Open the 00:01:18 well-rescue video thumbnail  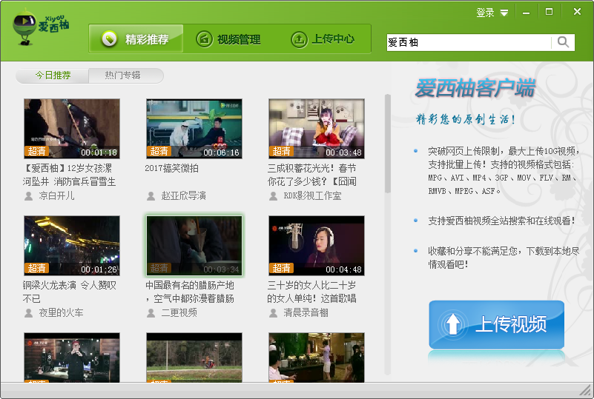pos(72,129)
